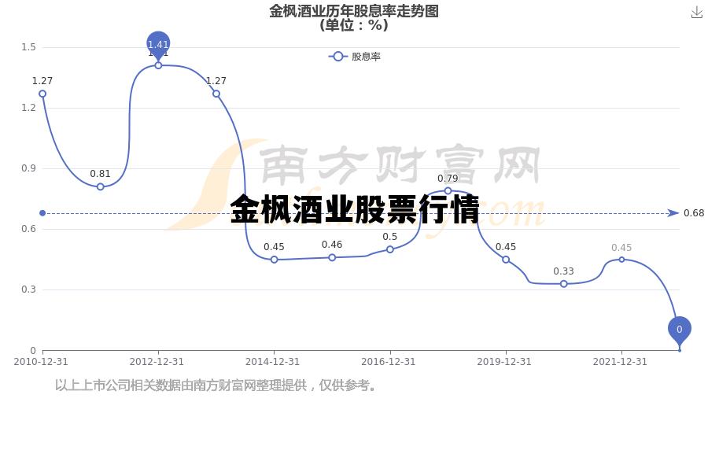Viewport: 708px width, 472px height.
Task: Click the 0 minimum value pin marker
Action: [679, 330]
